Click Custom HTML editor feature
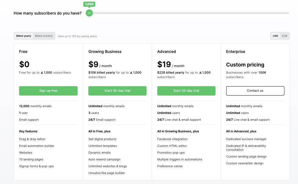Viewport: 298px width, 184px height. (x=172, y=146)
